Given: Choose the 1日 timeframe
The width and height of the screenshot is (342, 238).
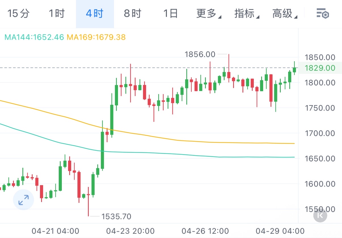Looking at the screenshot, I should [x=170, y=13].
